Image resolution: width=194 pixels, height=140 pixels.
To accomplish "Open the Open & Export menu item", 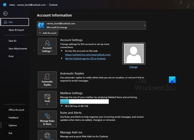I will click(x=16, y=30).
